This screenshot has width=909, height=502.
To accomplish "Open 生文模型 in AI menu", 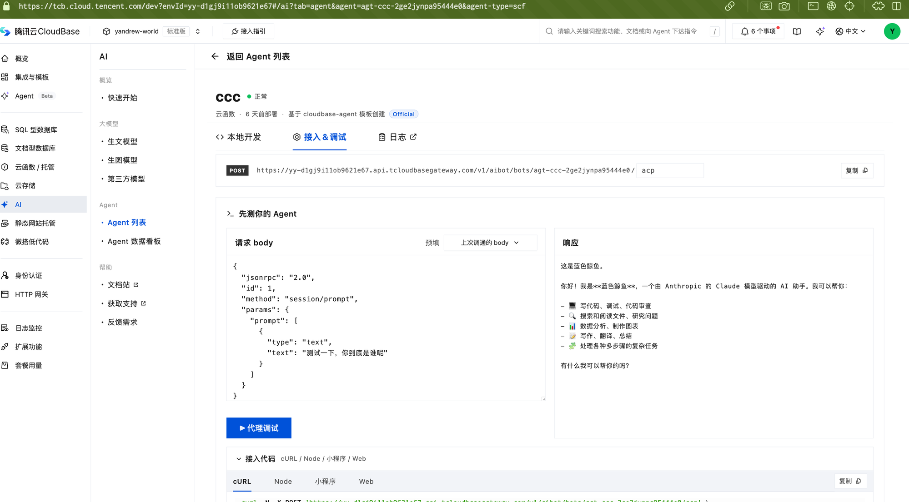I will (x=122, y=142).
